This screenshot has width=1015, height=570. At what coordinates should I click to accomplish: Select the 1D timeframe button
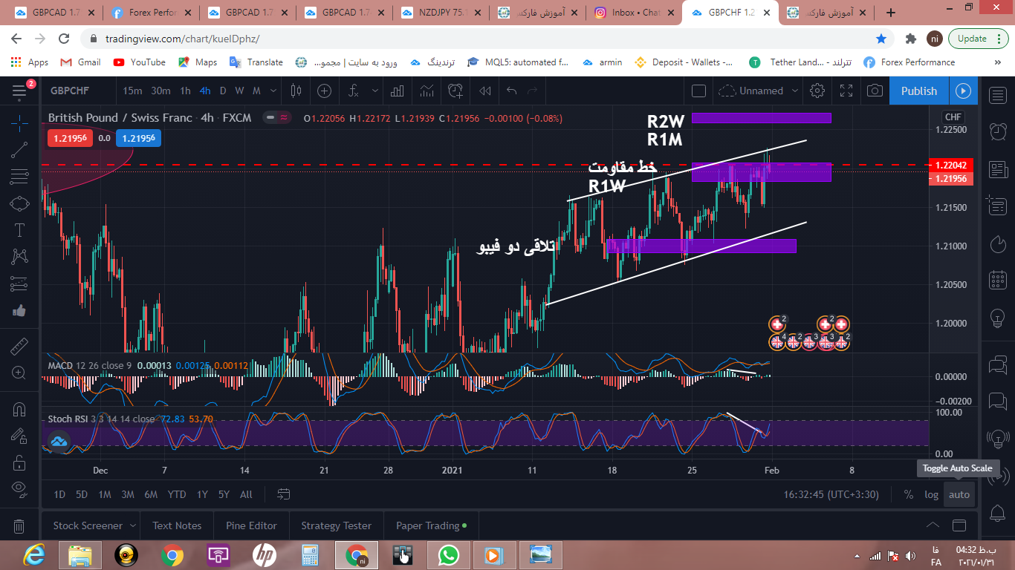coord(59,494)
